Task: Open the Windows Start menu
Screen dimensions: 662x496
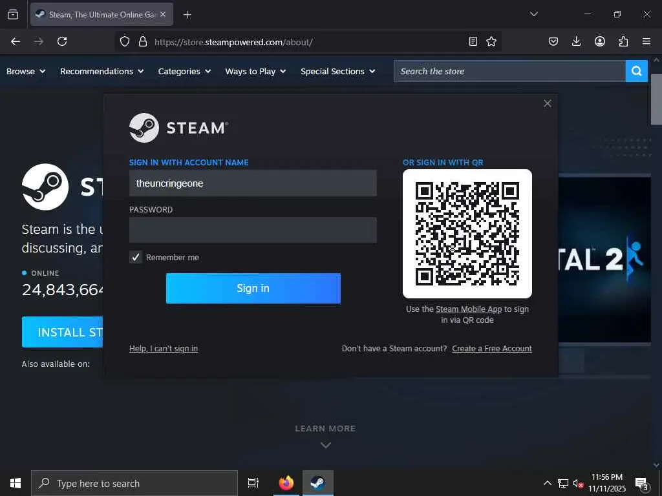Action: [x=16, y=483]
